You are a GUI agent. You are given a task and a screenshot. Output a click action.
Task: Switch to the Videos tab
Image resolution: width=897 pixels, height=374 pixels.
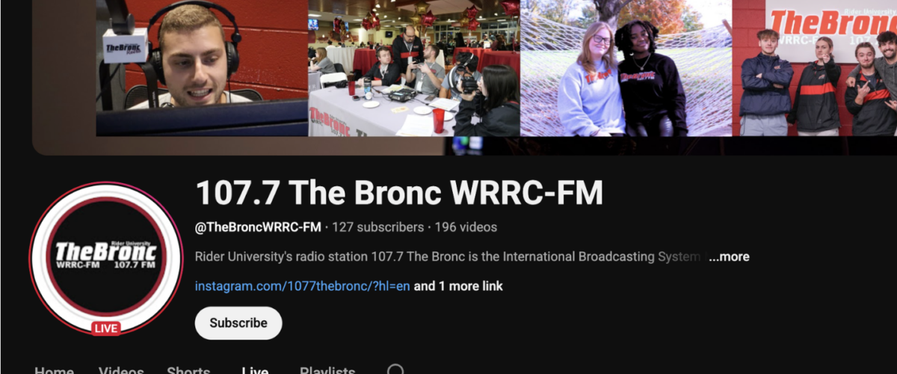(x=121, y=370)
